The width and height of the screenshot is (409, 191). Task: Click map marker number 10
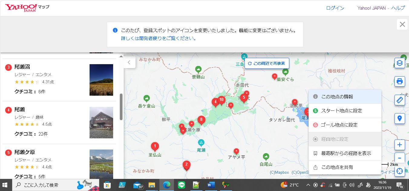point(221,100)
